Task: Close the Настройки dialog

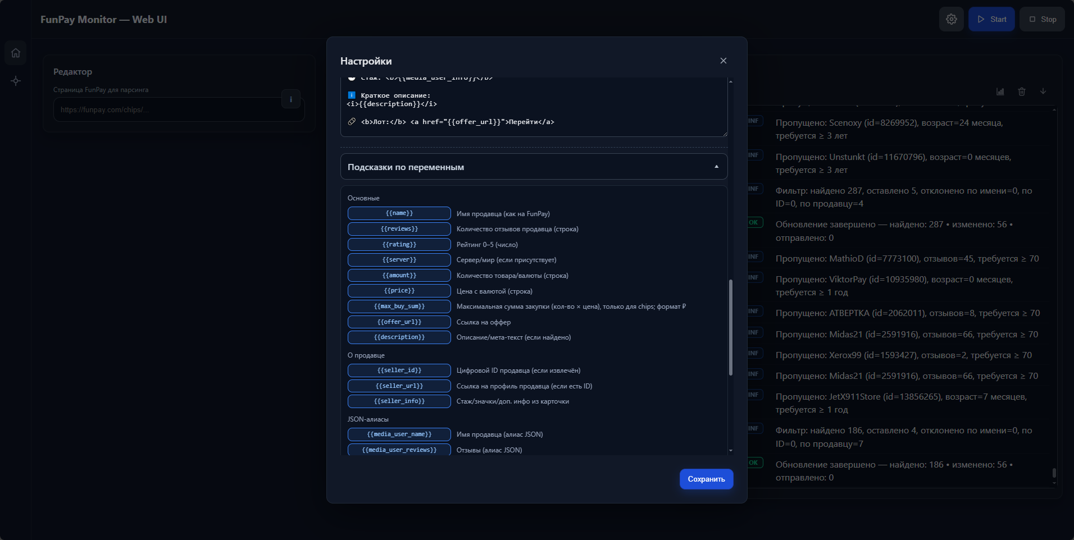Action: 723,61
